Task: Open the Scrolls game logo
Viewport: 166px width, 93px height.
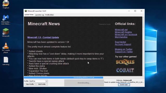Action: tap(125, 62)
